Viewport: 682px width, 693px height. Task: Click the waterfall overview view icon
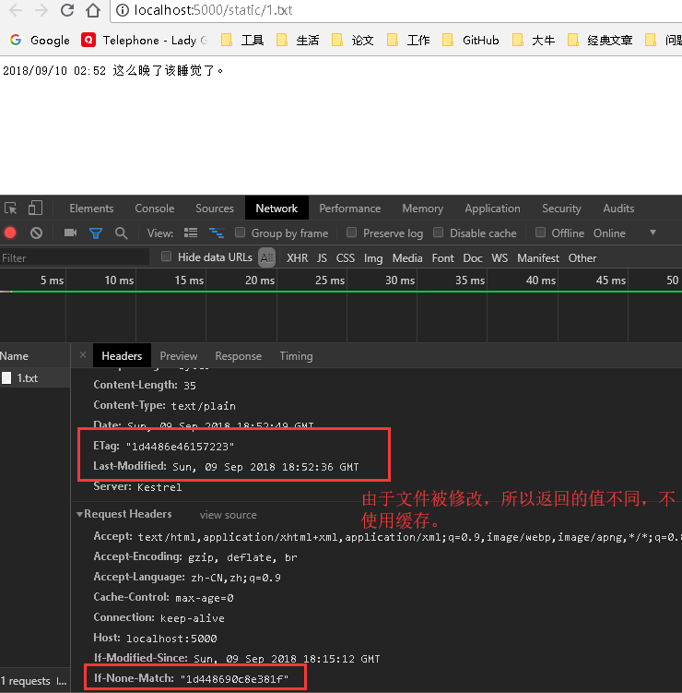tap(217, 233)
